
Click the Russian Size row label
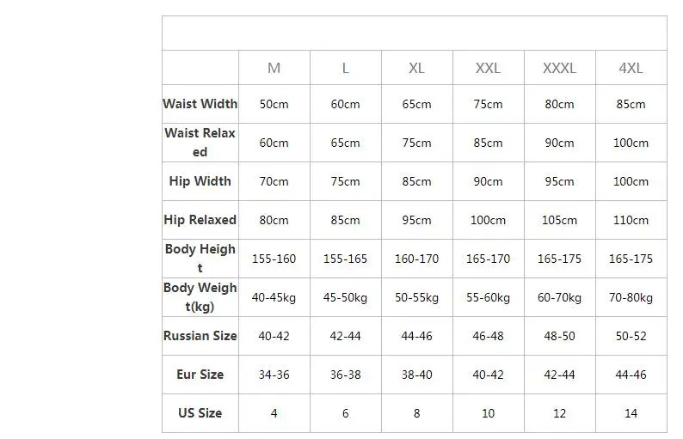200,336
